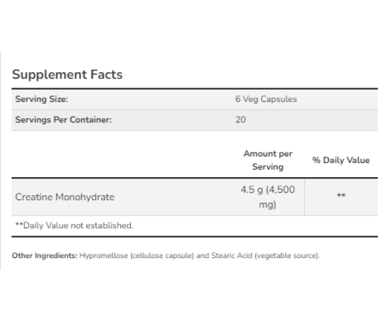Viewport: 387px width, 322px height.
Task: Click the word Facts in the heading
Action: point(104,74)
